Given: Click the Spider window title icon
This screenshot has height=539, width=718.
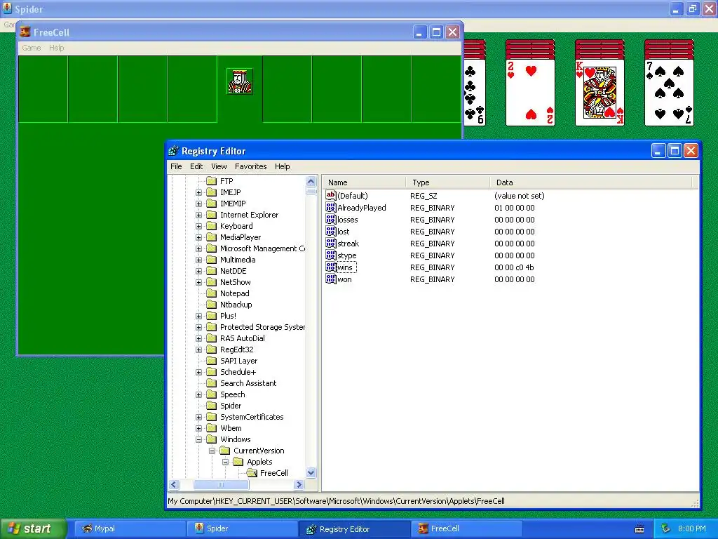Looking at the screenshot, I should [x=7, y=8].
